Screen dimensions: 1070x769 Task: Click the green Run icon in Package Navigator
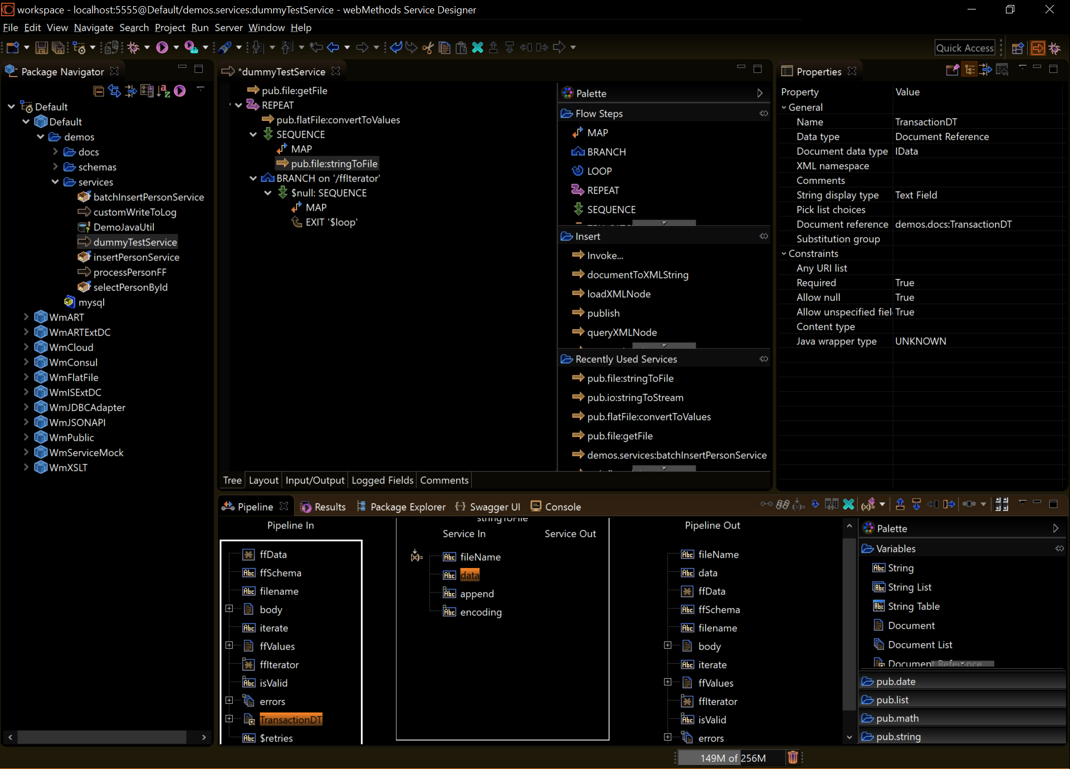point(179,91)
